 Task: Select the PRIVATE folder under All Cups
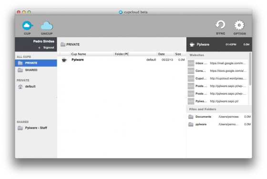(x=36, y=63)
